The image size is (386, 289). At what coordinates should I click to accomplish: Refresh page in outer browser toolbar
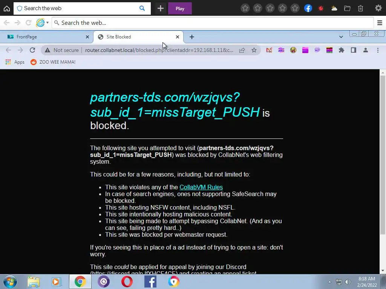(x=28, y=23)
